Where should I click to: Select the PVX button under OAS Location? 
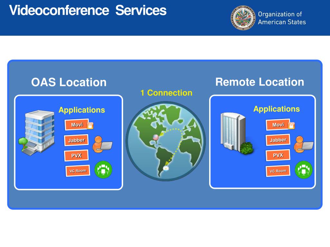click(76, 155)
